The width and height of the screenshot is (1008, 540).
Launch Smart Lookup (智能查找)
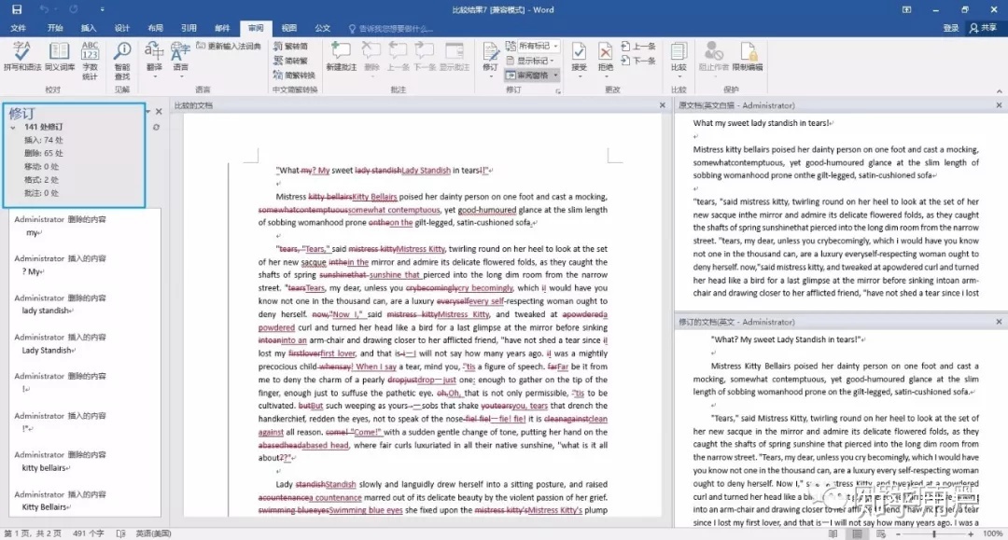point(122,61)
